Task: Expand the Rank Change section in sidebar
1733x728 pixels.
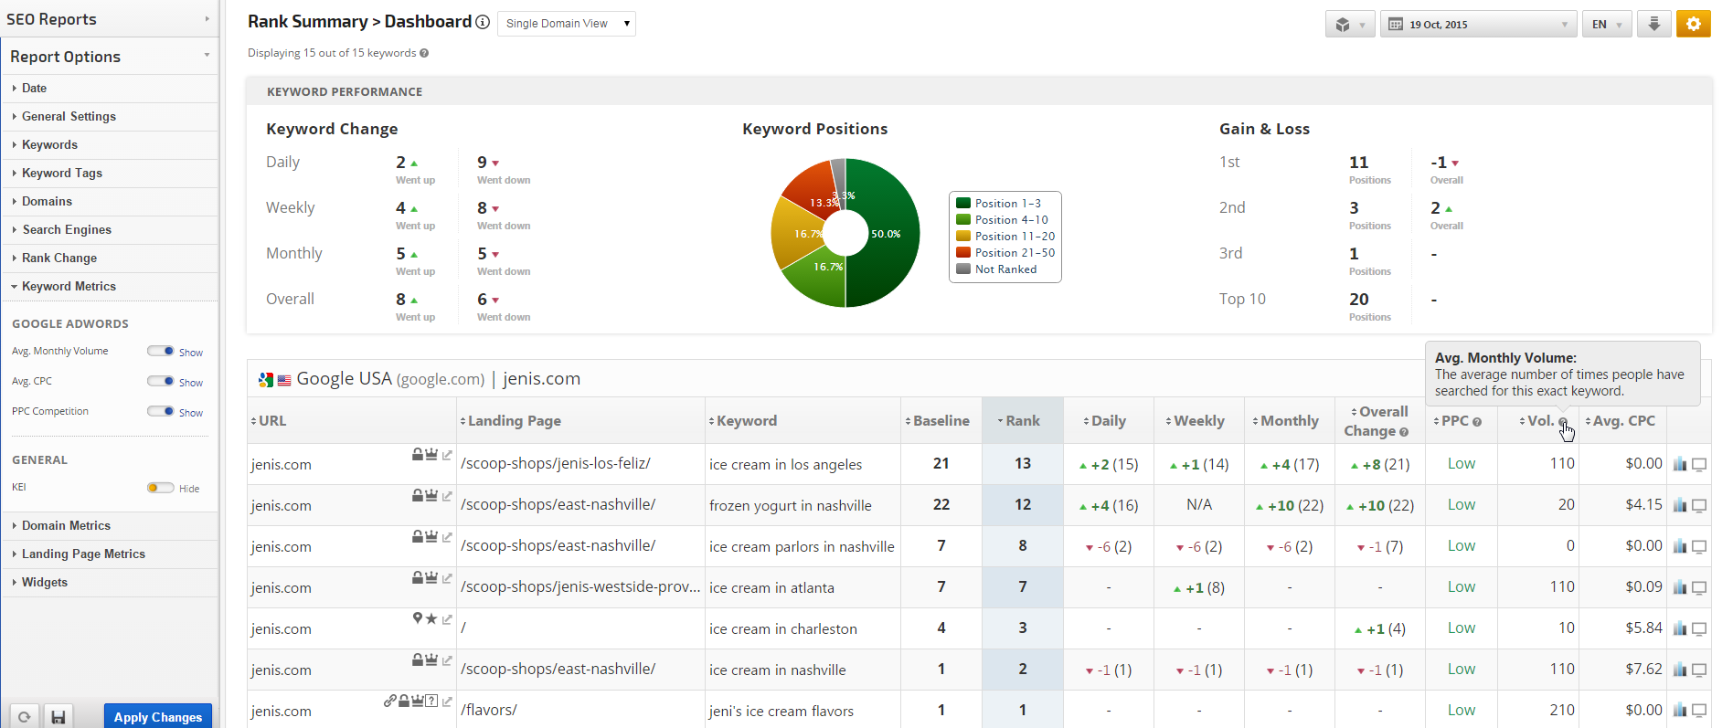Action: tap(59, 258)
